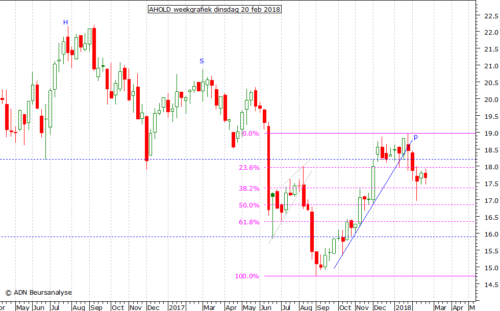The width and height of the screenshot is (500, 311).
Task: Click the "21.5" price axis label
Action: pyautogui.click(x=491, y=49)
